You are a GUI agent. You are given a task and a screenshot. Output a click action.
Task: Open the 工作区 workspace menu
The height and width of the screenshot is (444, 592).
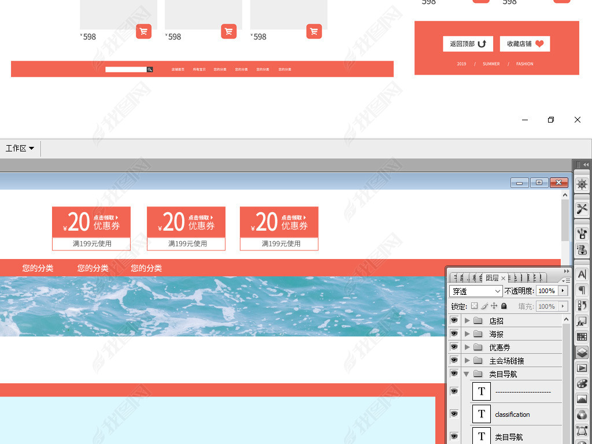tap(20, 149)
